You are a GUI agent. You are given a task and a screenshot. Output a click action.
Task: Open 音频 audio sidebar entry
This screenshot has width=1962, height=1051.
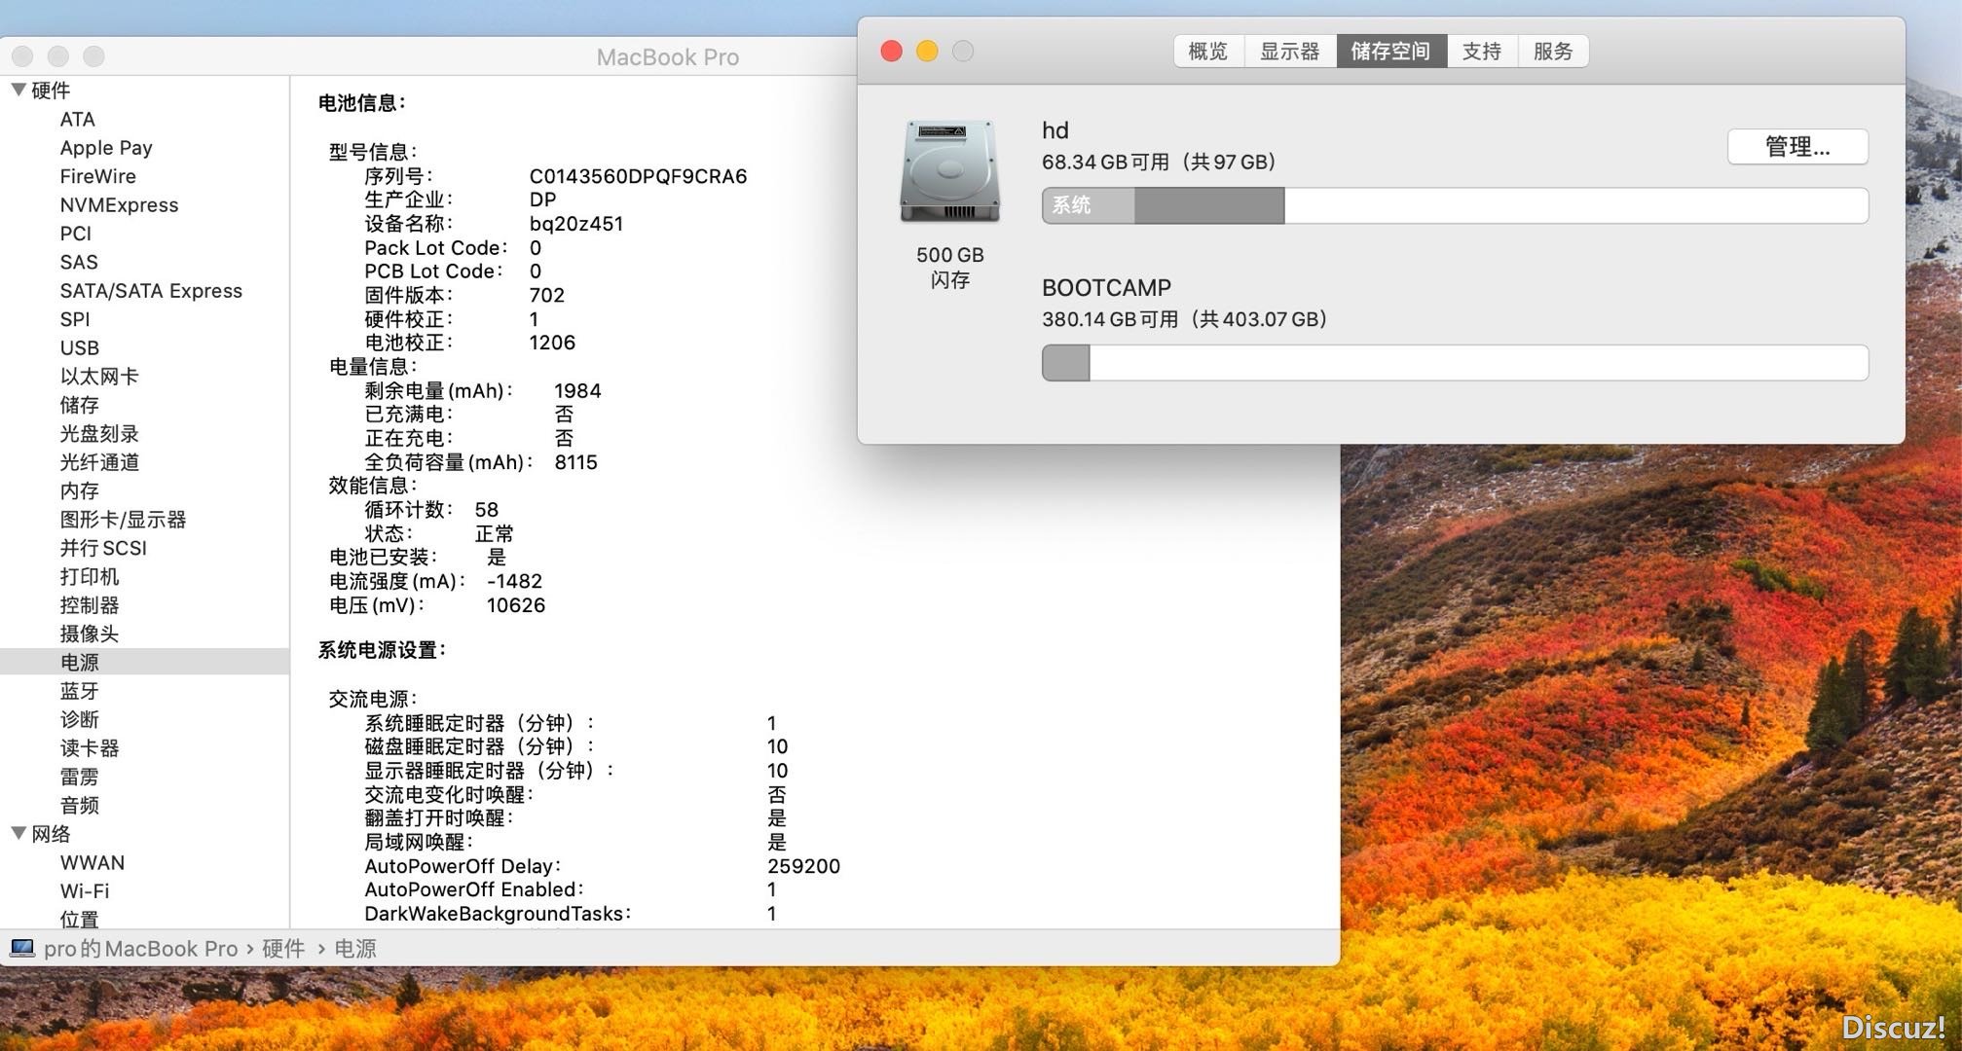click(79, 805)
